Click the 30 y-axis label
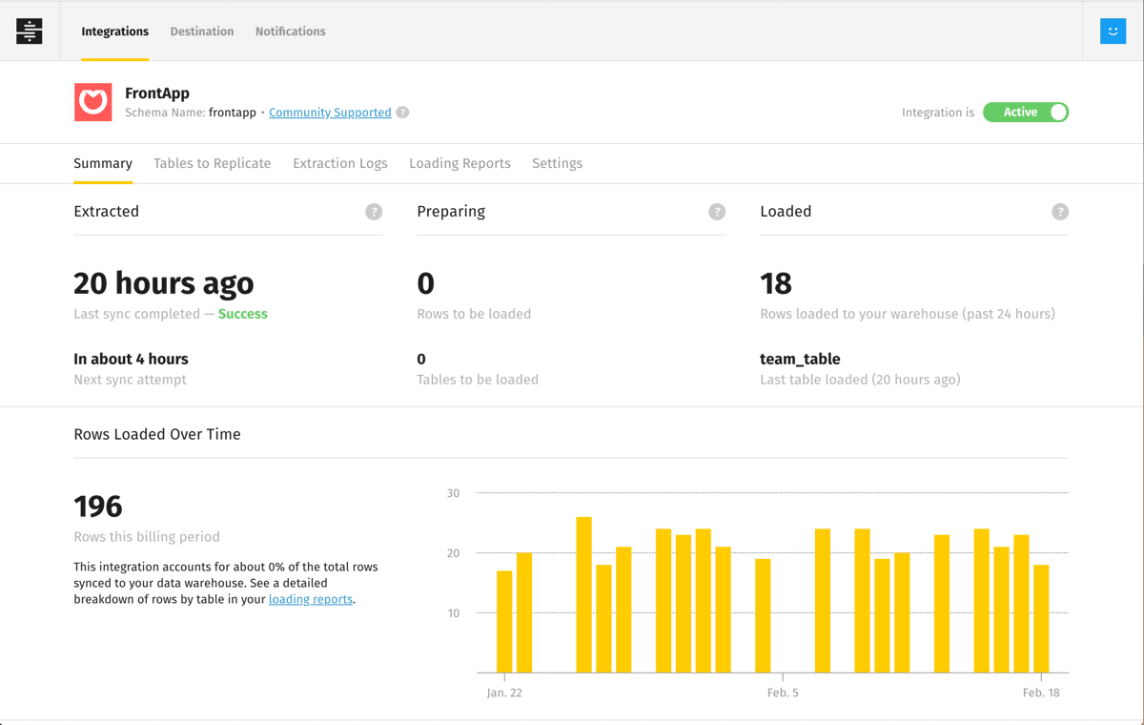1144x725 pixels. click(453, 493)
